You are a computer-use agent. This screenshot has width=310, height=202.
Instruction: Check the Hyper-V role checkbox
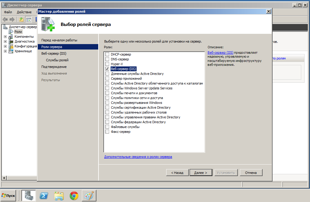click(107, 64)
